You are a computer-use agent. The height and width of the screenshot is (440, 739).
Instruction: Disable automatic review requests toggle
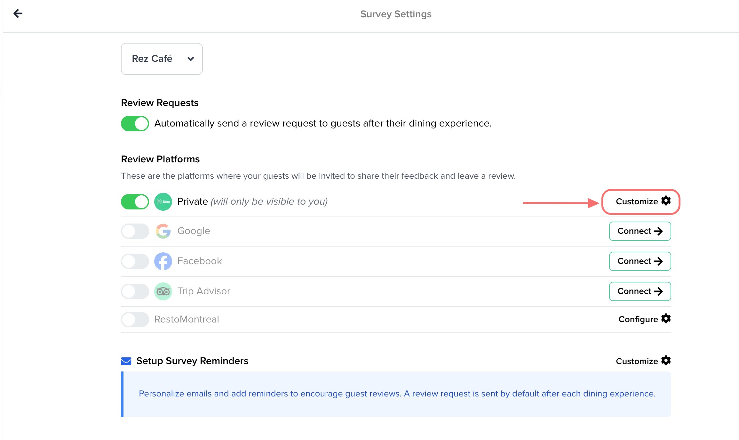coord(135,124)
